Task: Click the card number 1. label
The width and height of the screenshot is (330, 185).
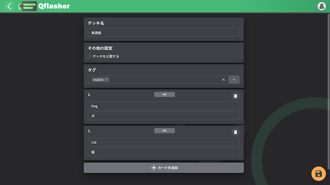Action: pos(89,95)
